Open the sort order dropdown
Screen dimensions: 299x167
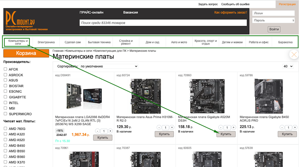[x=109, y=66]
